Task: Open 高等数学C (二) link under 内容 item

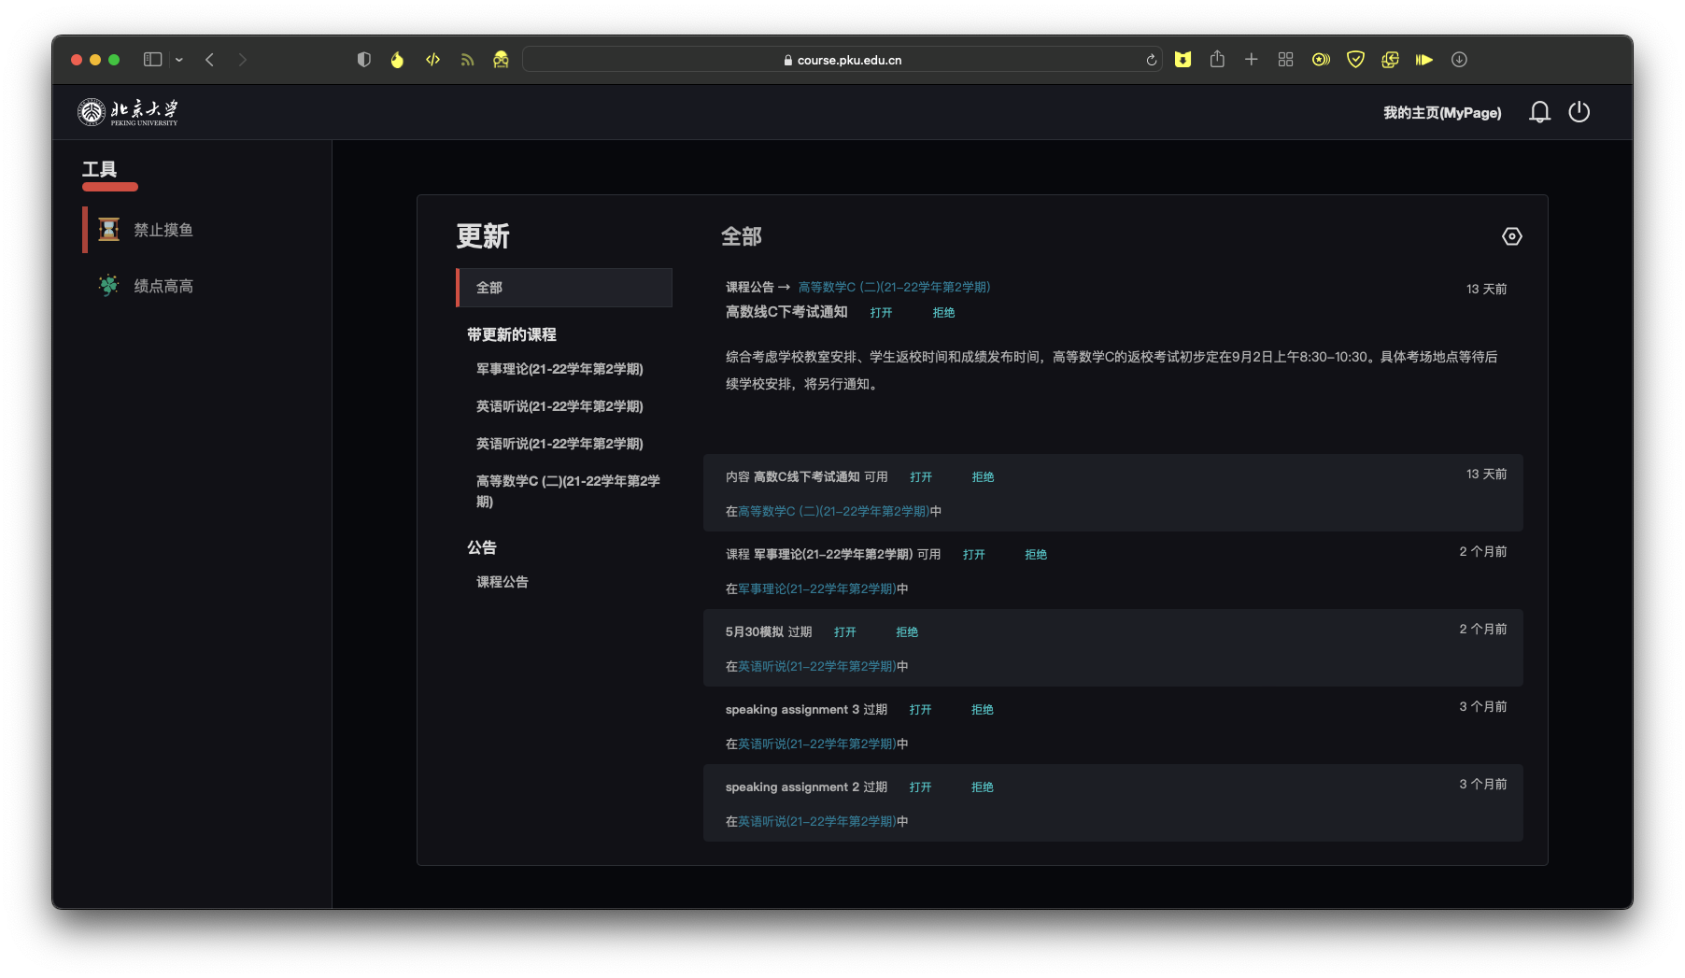Action: [834, 512]
